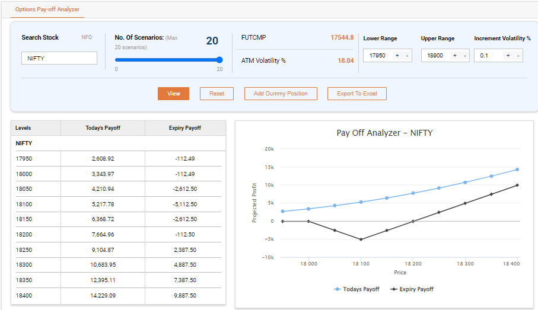Screen dimensions: 538x310
Task: Increase Lower Range with plus button
Action: coord(397,56)
